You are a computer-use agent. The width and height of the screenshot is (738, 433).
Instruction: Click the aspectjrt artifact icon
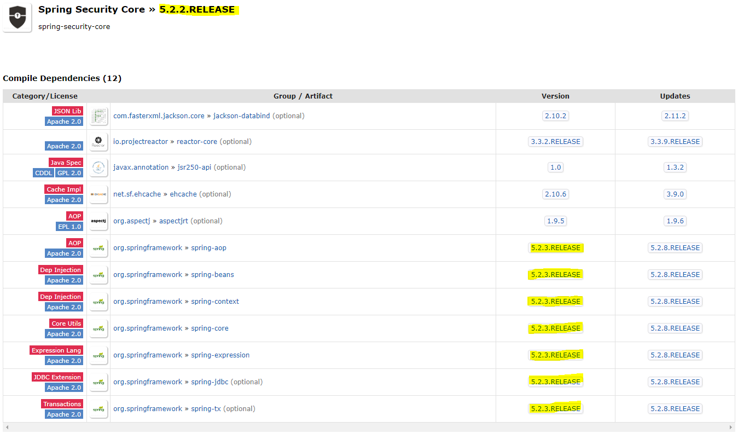coord(99,221)
